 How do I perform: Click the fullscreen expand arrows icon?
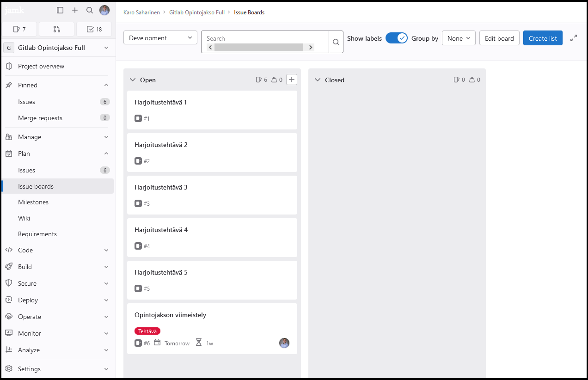(574, 38)
